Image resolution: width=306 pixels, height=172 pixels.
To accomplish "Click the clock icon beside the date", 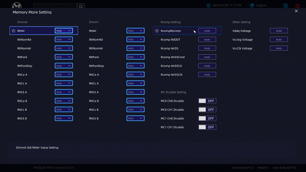I will pyautogui.click(x=208, y=5).
